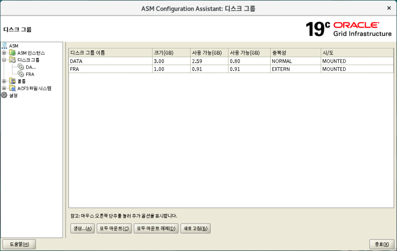
Task: Click the 볼륨 folder icon
Action: [x=12, y=81]
